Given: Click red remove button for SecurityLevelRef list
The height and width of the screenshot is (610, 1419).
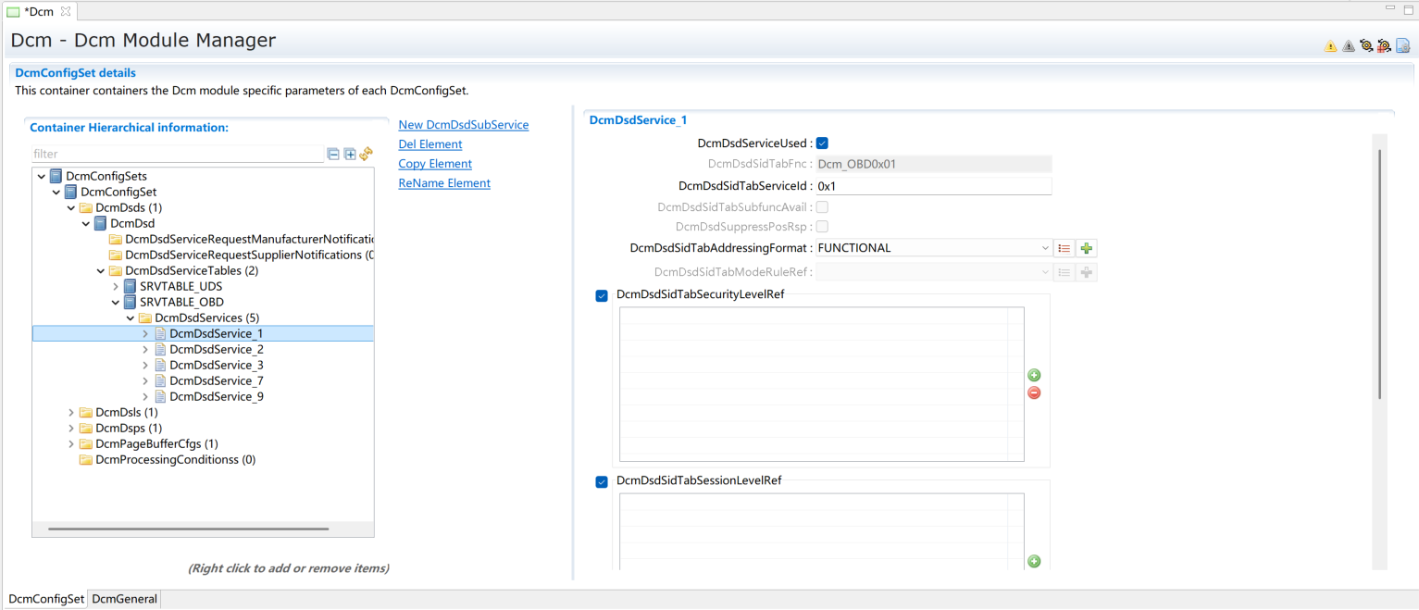Looking at the screenshot, I should click(x=1034, y=392).
